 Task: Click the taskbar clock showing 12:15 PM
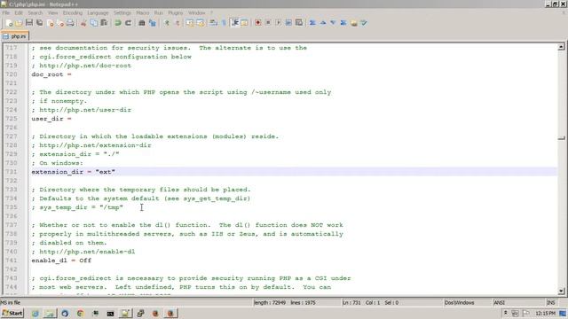pos(545,313)
